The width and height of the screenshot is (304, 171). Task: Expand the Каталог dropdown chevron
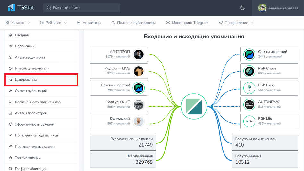click(x=29, y=23)
